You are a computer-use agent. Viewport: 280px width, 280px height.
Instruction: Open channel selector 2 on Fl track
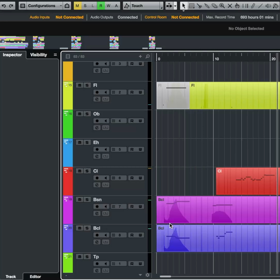pyautogui.click(x=118, y=92)
